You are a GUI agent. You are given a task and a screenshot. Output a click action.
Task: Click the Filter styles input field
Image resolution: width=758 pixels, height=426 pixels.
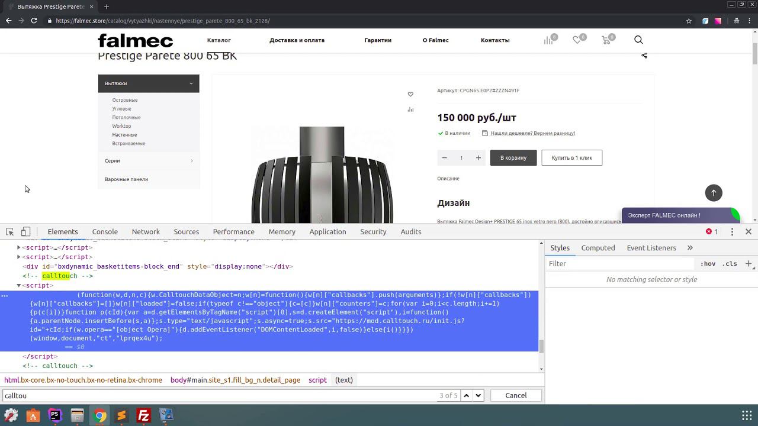pos(621,264)
